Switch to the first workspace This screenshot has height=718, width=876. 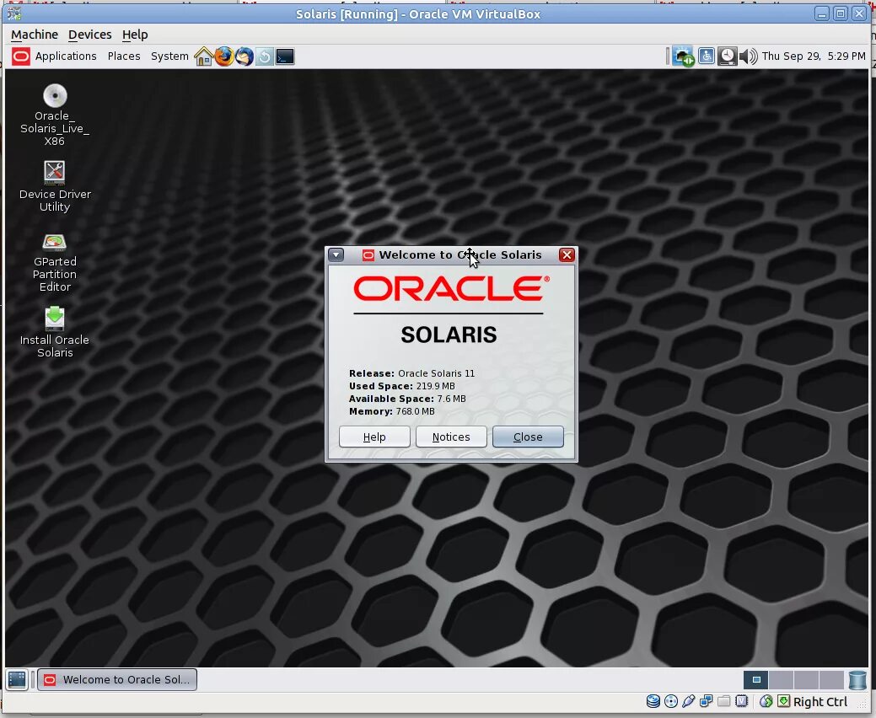tap(756, 679)
